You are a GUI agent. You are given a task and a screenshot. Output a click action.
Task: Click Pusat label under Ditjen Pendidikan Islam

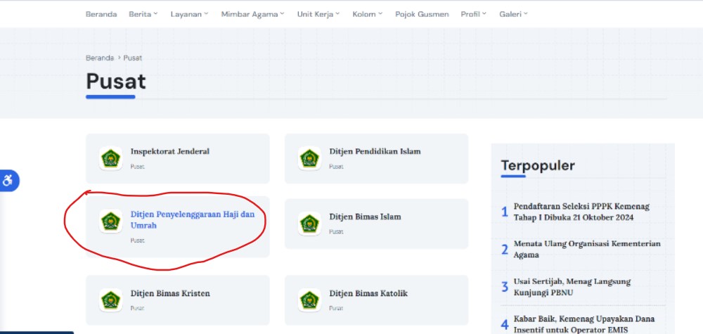(x=336, y=167)
